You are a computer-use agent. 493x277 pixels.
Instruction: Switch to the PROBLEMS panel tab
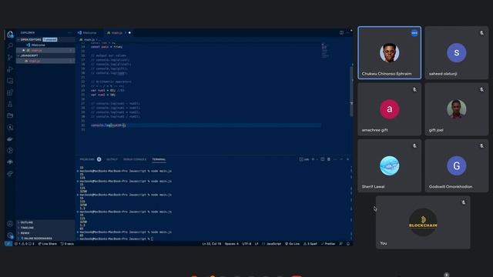(x=87, y=159)
